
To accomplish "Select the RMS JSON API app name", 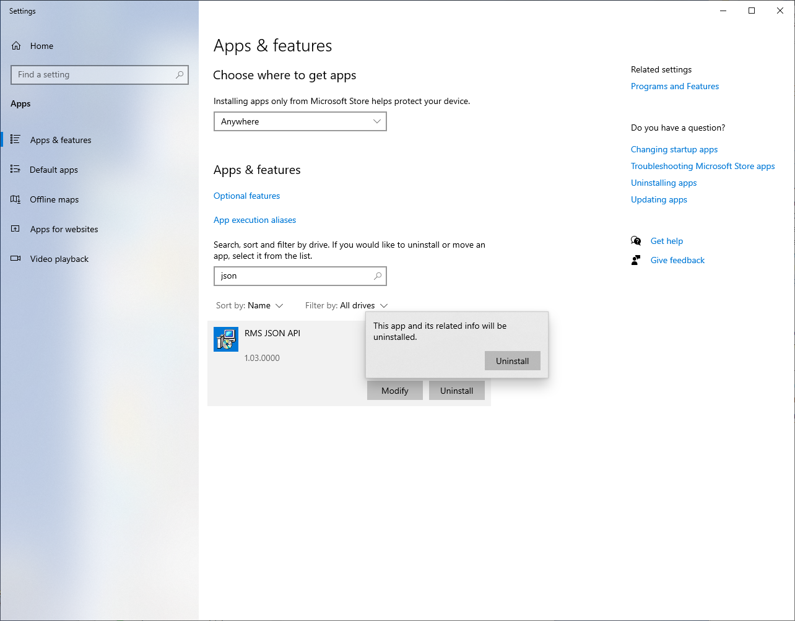I will click(x=272, y=333).
